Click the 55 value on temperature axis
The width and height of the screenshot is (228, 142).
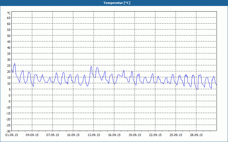coord(9,30)
